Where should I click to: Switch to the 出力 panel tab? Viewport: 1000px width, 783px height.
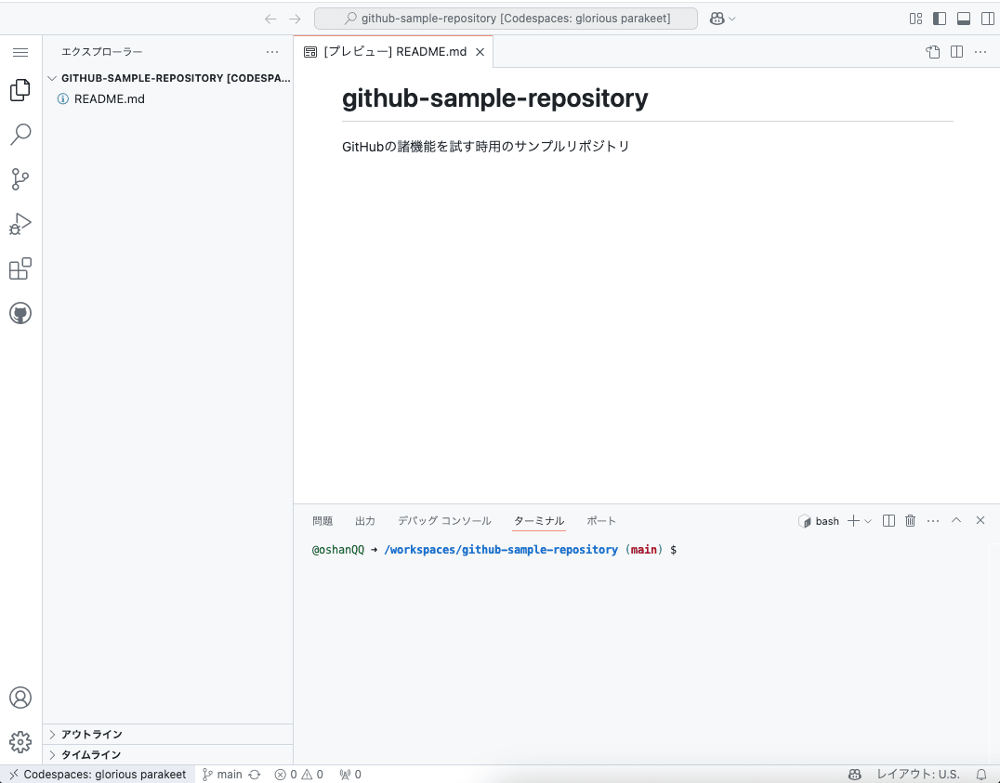tap(365, 521)
